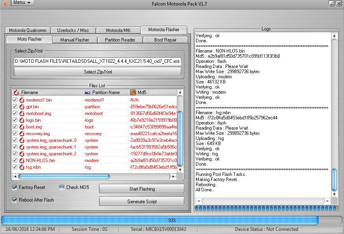This screenshot has width=344, height=234.
Task: Open the Menu dropdown
Action: coord(22,3)
